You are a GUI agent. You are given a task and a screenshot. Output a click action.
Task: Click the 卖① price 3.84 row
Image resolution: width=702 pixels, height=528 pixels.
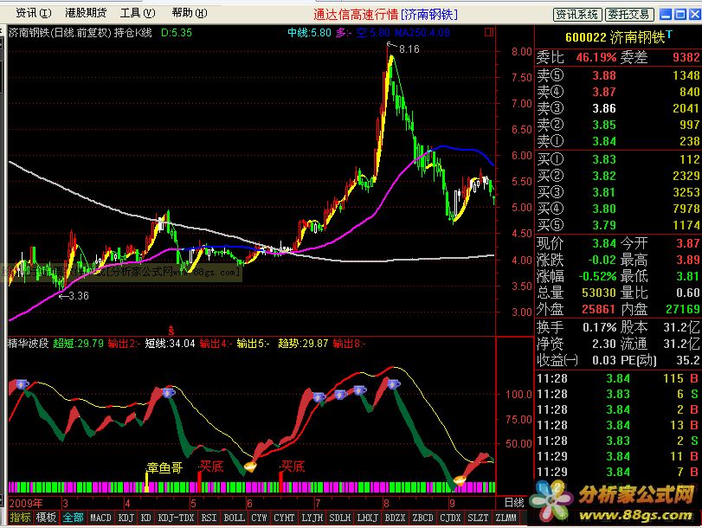pyautogui.click(x=618, y=141)
